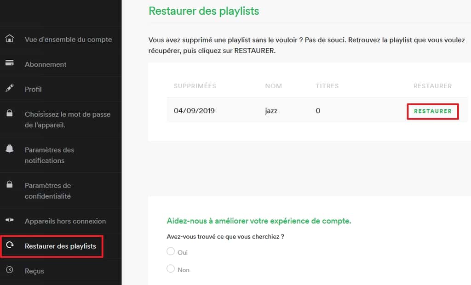
Task: Click the Aidez-nous à améliorer heading
Action: (x=259, y=221)
